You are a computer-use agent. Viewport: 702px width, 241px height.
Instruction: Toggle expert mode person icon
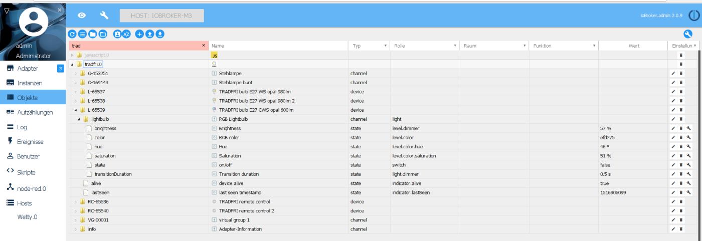(x=117, y=34)
